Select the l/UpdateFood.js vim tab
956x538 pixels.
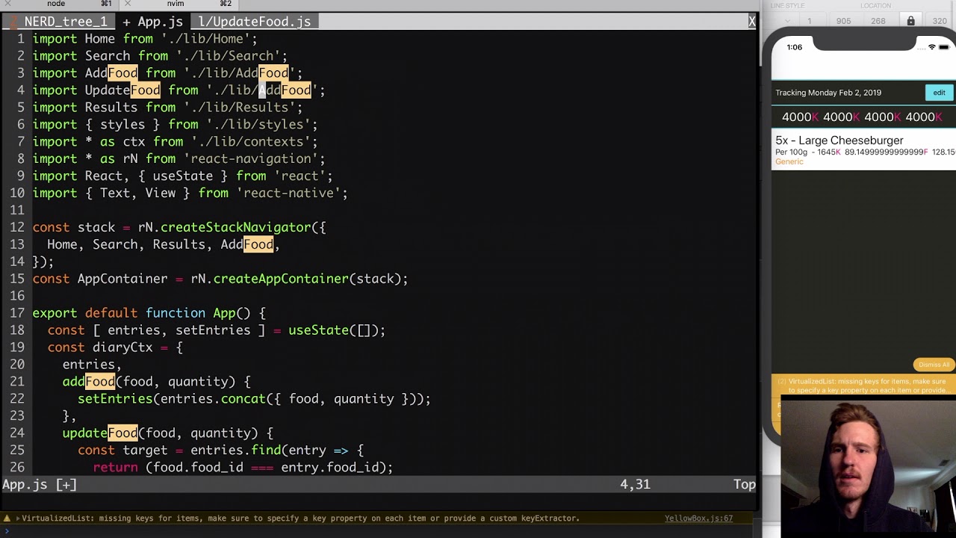[x=255, y=22]
